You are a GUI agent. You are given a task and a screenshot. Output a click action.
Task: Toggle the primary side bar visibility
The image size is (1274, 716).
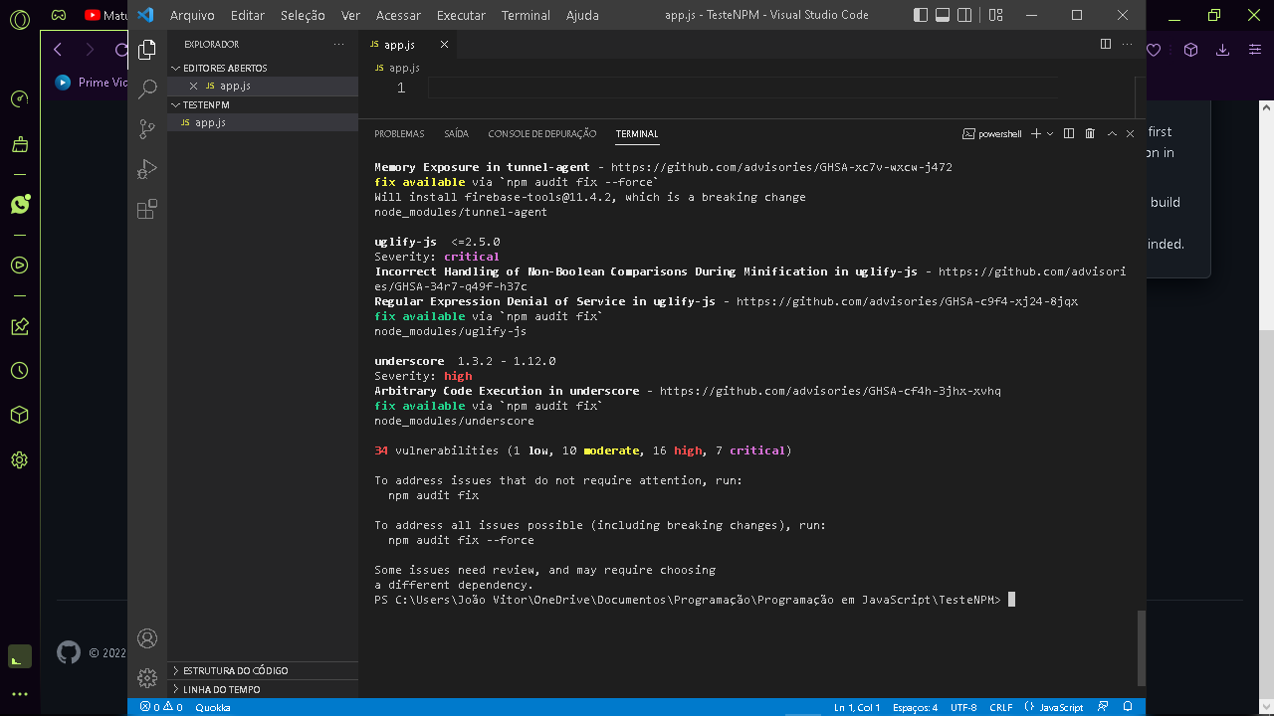point(921,15)
